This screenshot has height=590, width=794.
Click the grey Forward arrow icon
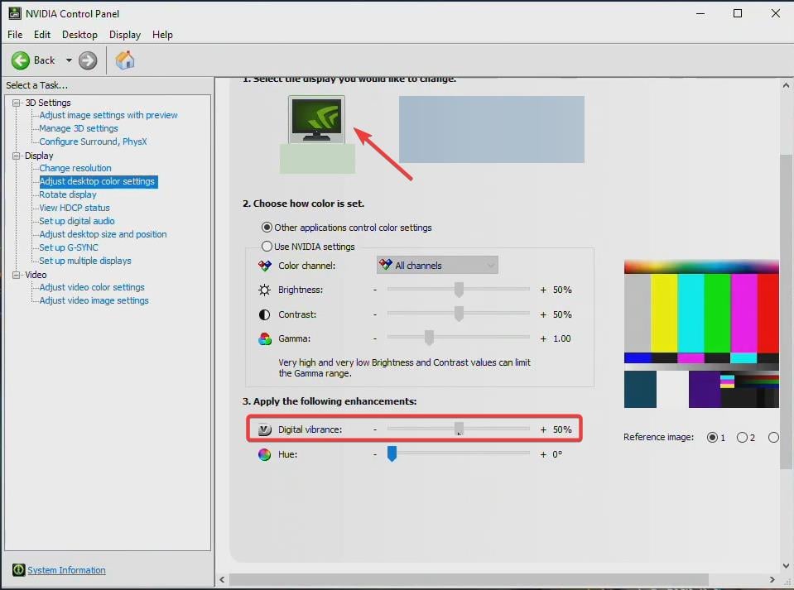pos(88,60)
